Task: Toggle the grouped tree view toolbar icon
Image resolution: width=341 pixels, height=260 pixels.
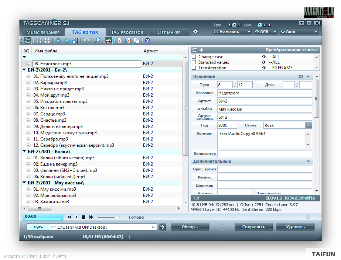Action: tap(28, 41)
